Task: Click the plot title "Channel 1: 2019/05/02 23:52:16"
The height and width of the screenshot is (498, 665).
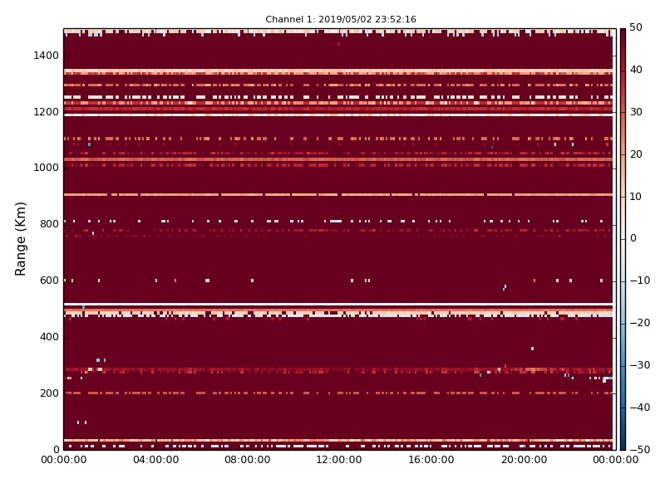Action: [x=341, y=19]
